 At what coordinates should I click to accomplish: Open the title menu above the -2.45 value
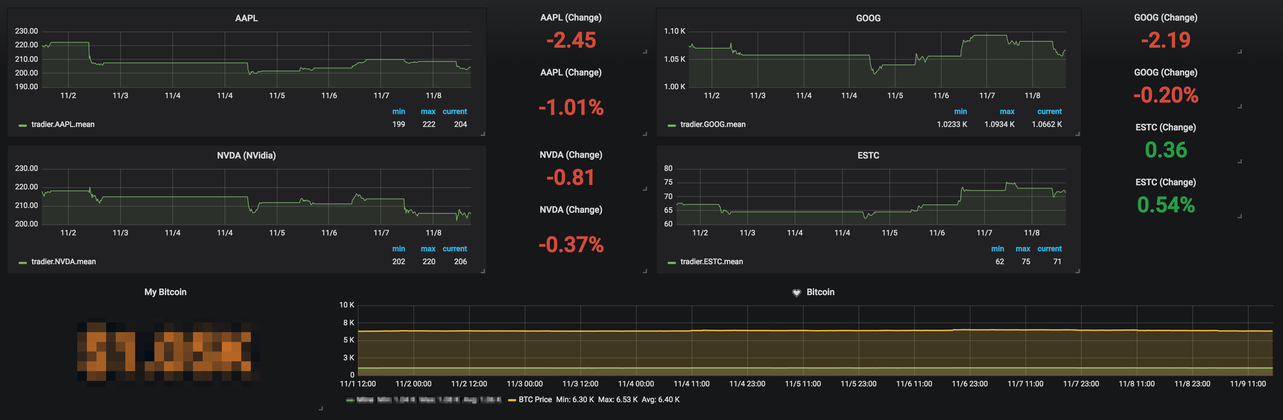click(571, 17)
